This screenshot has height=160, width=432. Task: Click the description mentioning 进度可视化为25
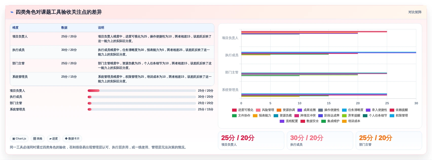point(155,39)
